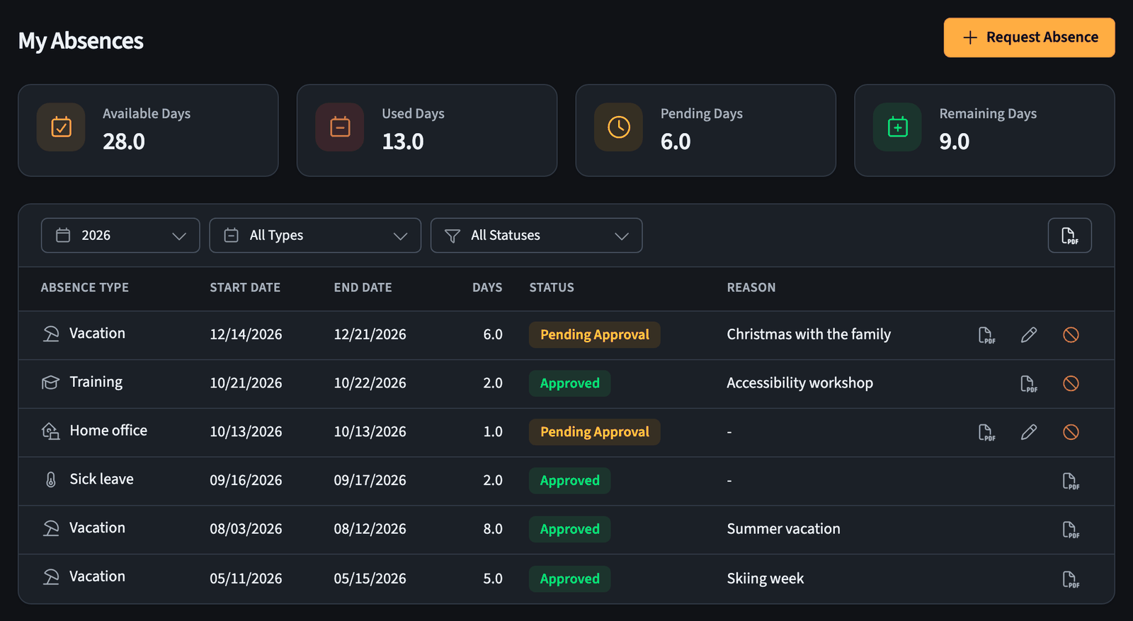Viewport: 1133px width, 621px height.
Task: Open the Pending Days summary card
Action: (705, 130)
